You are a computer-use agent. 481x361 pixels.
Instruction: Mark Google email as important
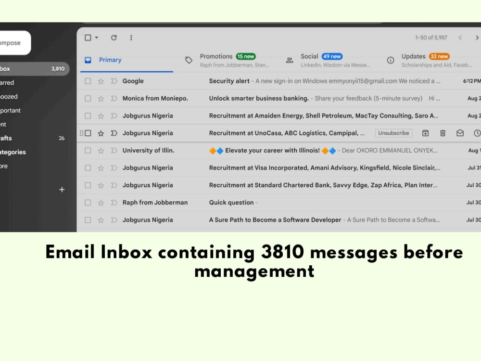coord(114,81)
